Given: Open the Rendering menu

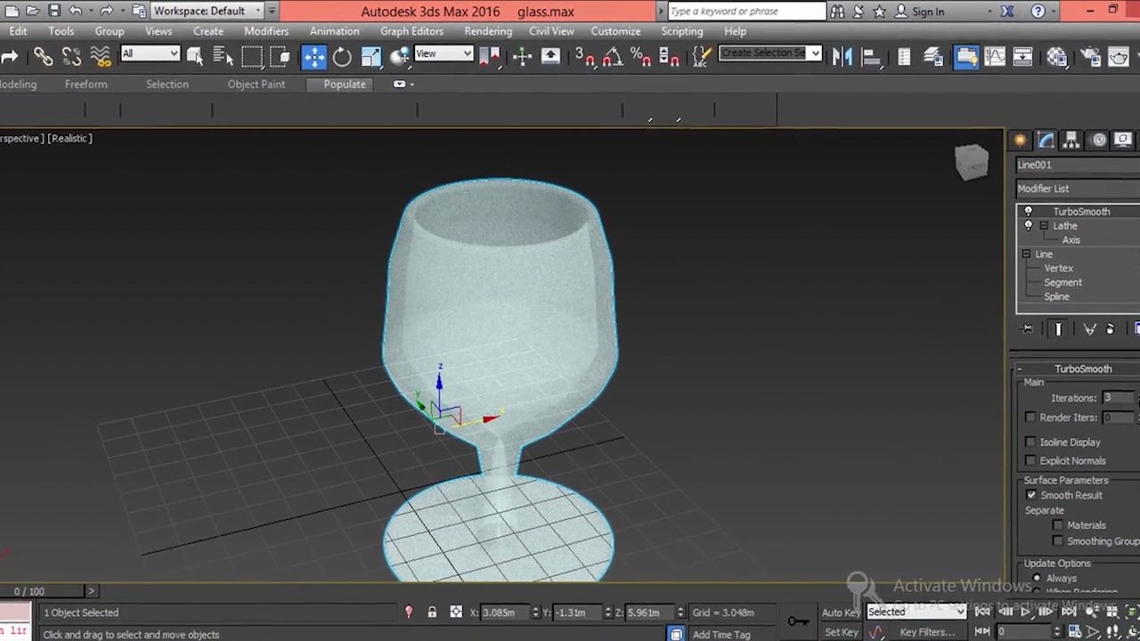Looking at the screenshot, I should (x=488, y=30).
